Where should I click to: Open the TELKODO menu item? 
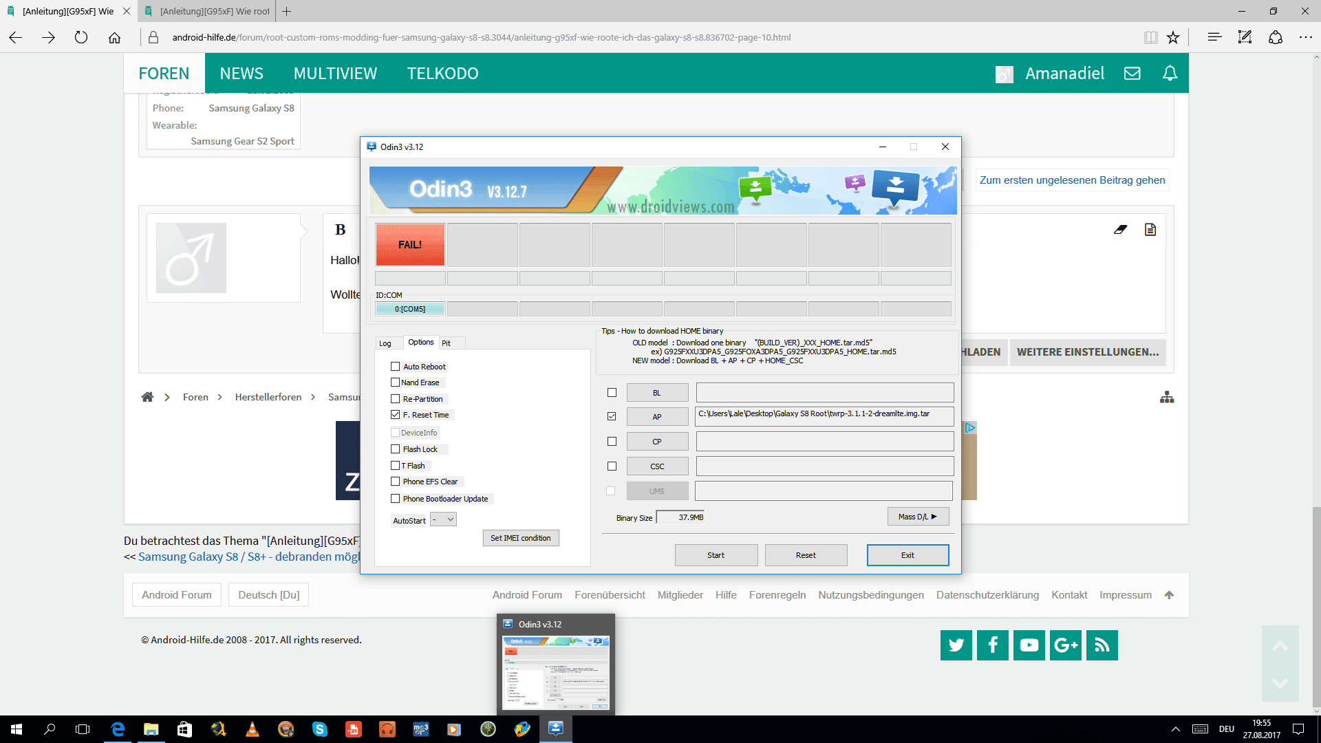click(x=442, y=74)
